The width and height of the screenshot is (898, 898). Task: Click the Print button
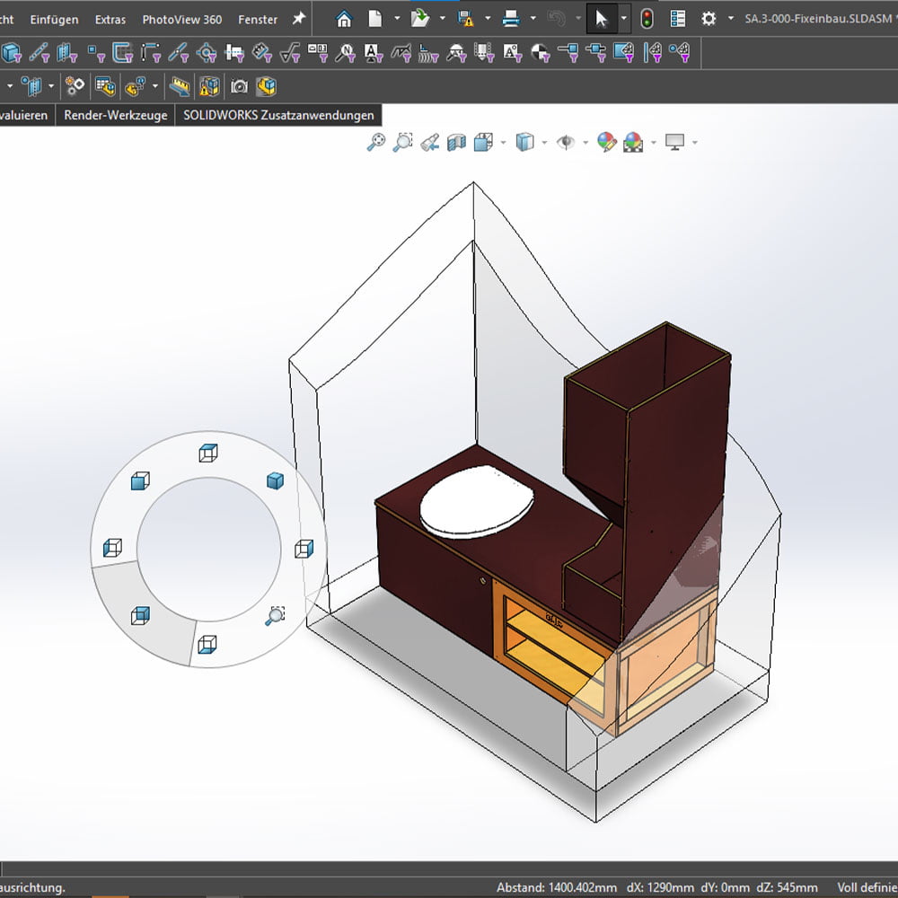pyautogui.click(x=510, y=19)
